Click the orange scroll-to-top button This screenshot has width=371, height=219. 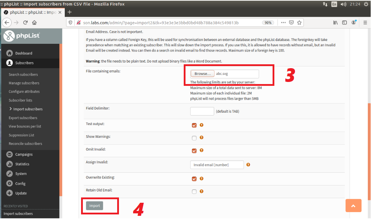(353, 206)
